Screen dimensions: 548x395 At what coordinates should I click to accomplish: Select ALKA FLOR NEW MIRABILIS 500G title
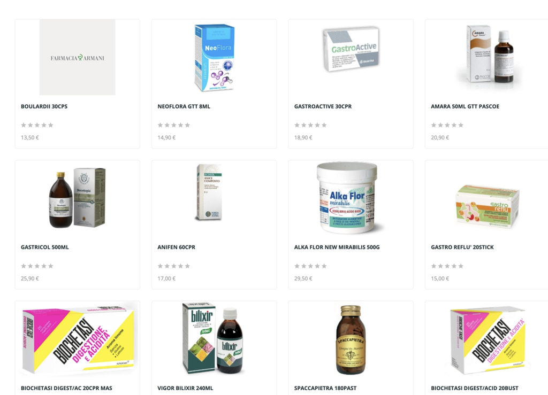click(x=337, y=247)
